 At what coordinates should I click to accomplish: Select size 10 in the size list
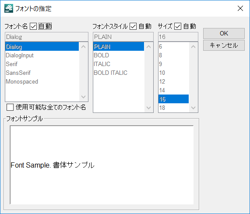[174, 73]
